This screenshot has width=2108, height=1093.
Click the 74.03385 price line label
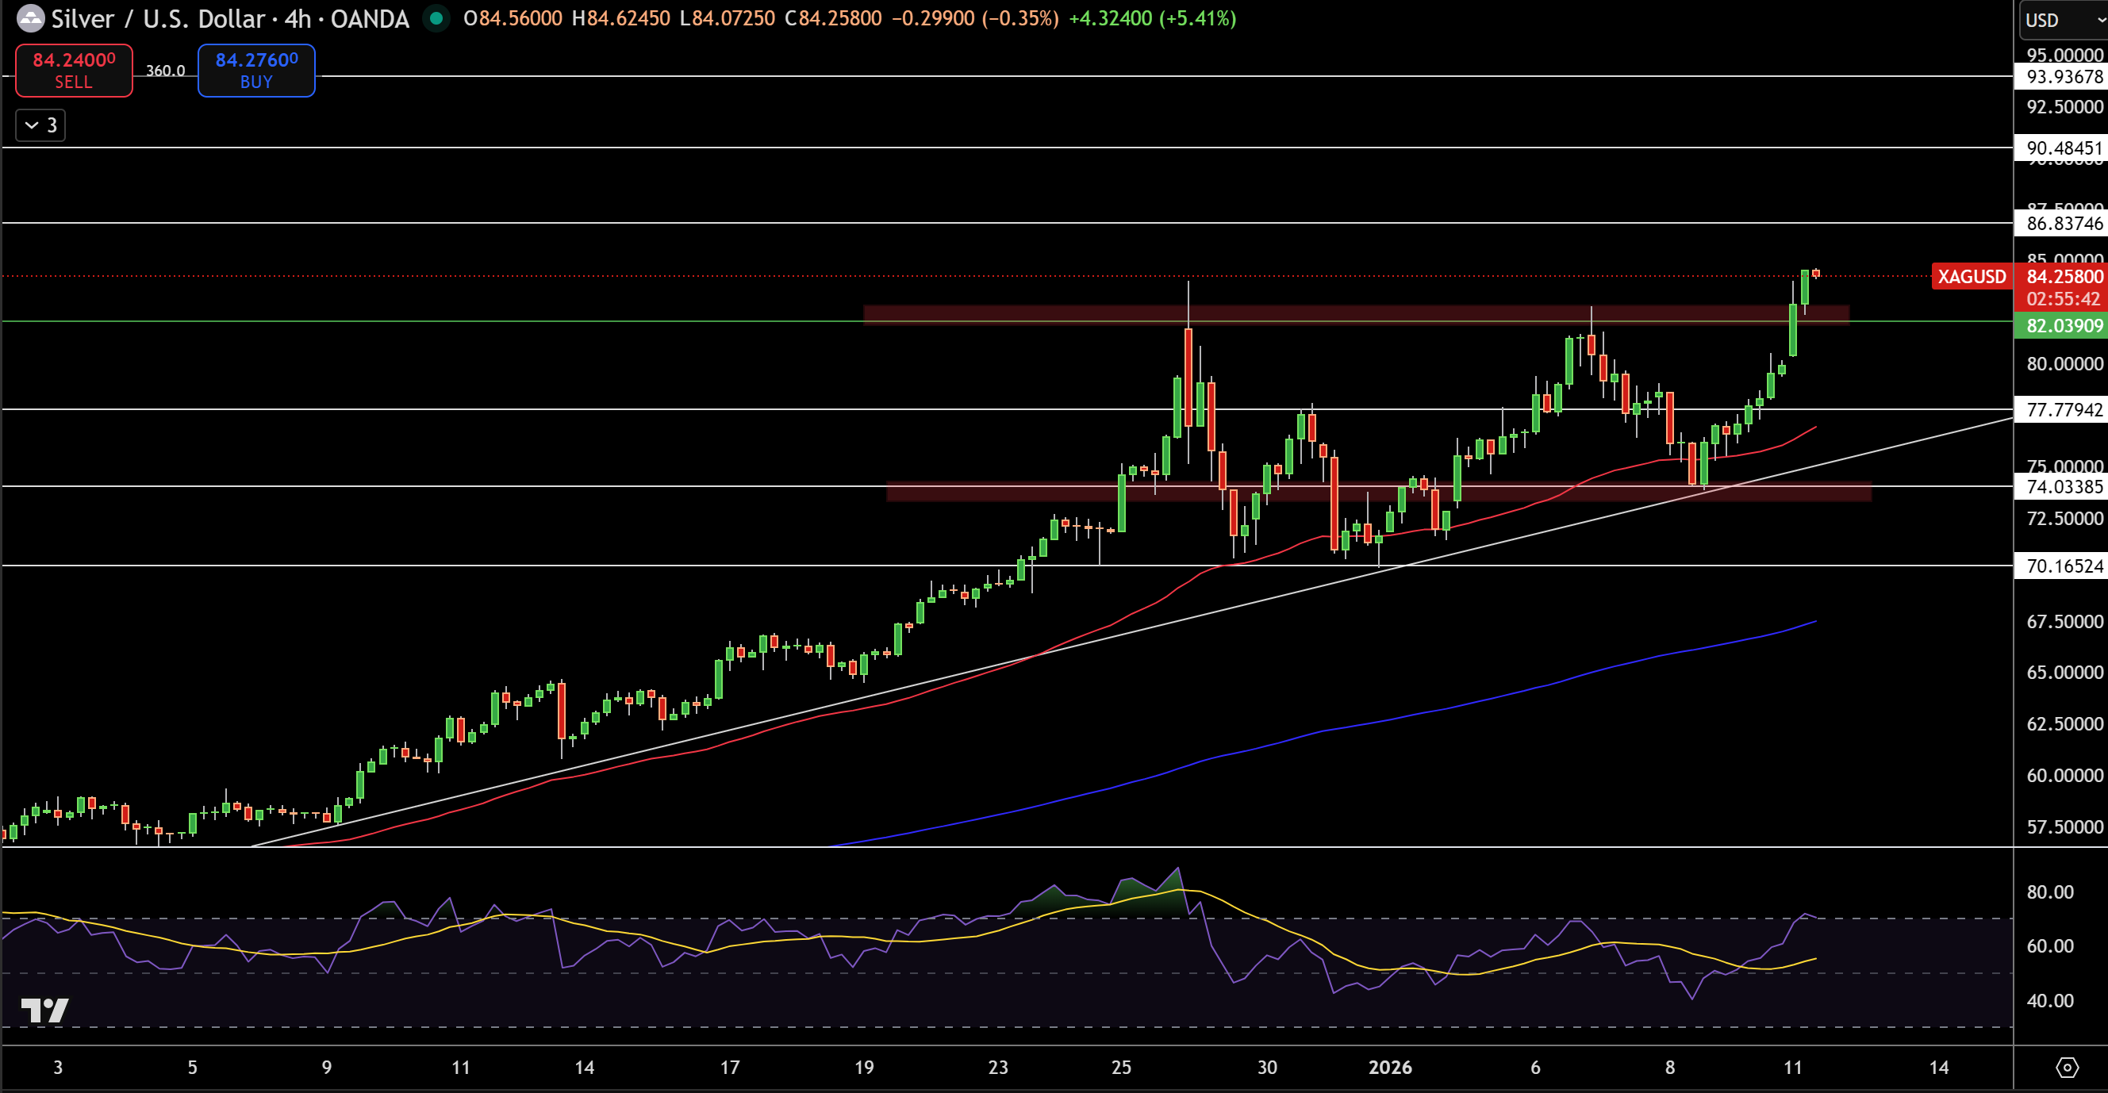pos(2060,487)
